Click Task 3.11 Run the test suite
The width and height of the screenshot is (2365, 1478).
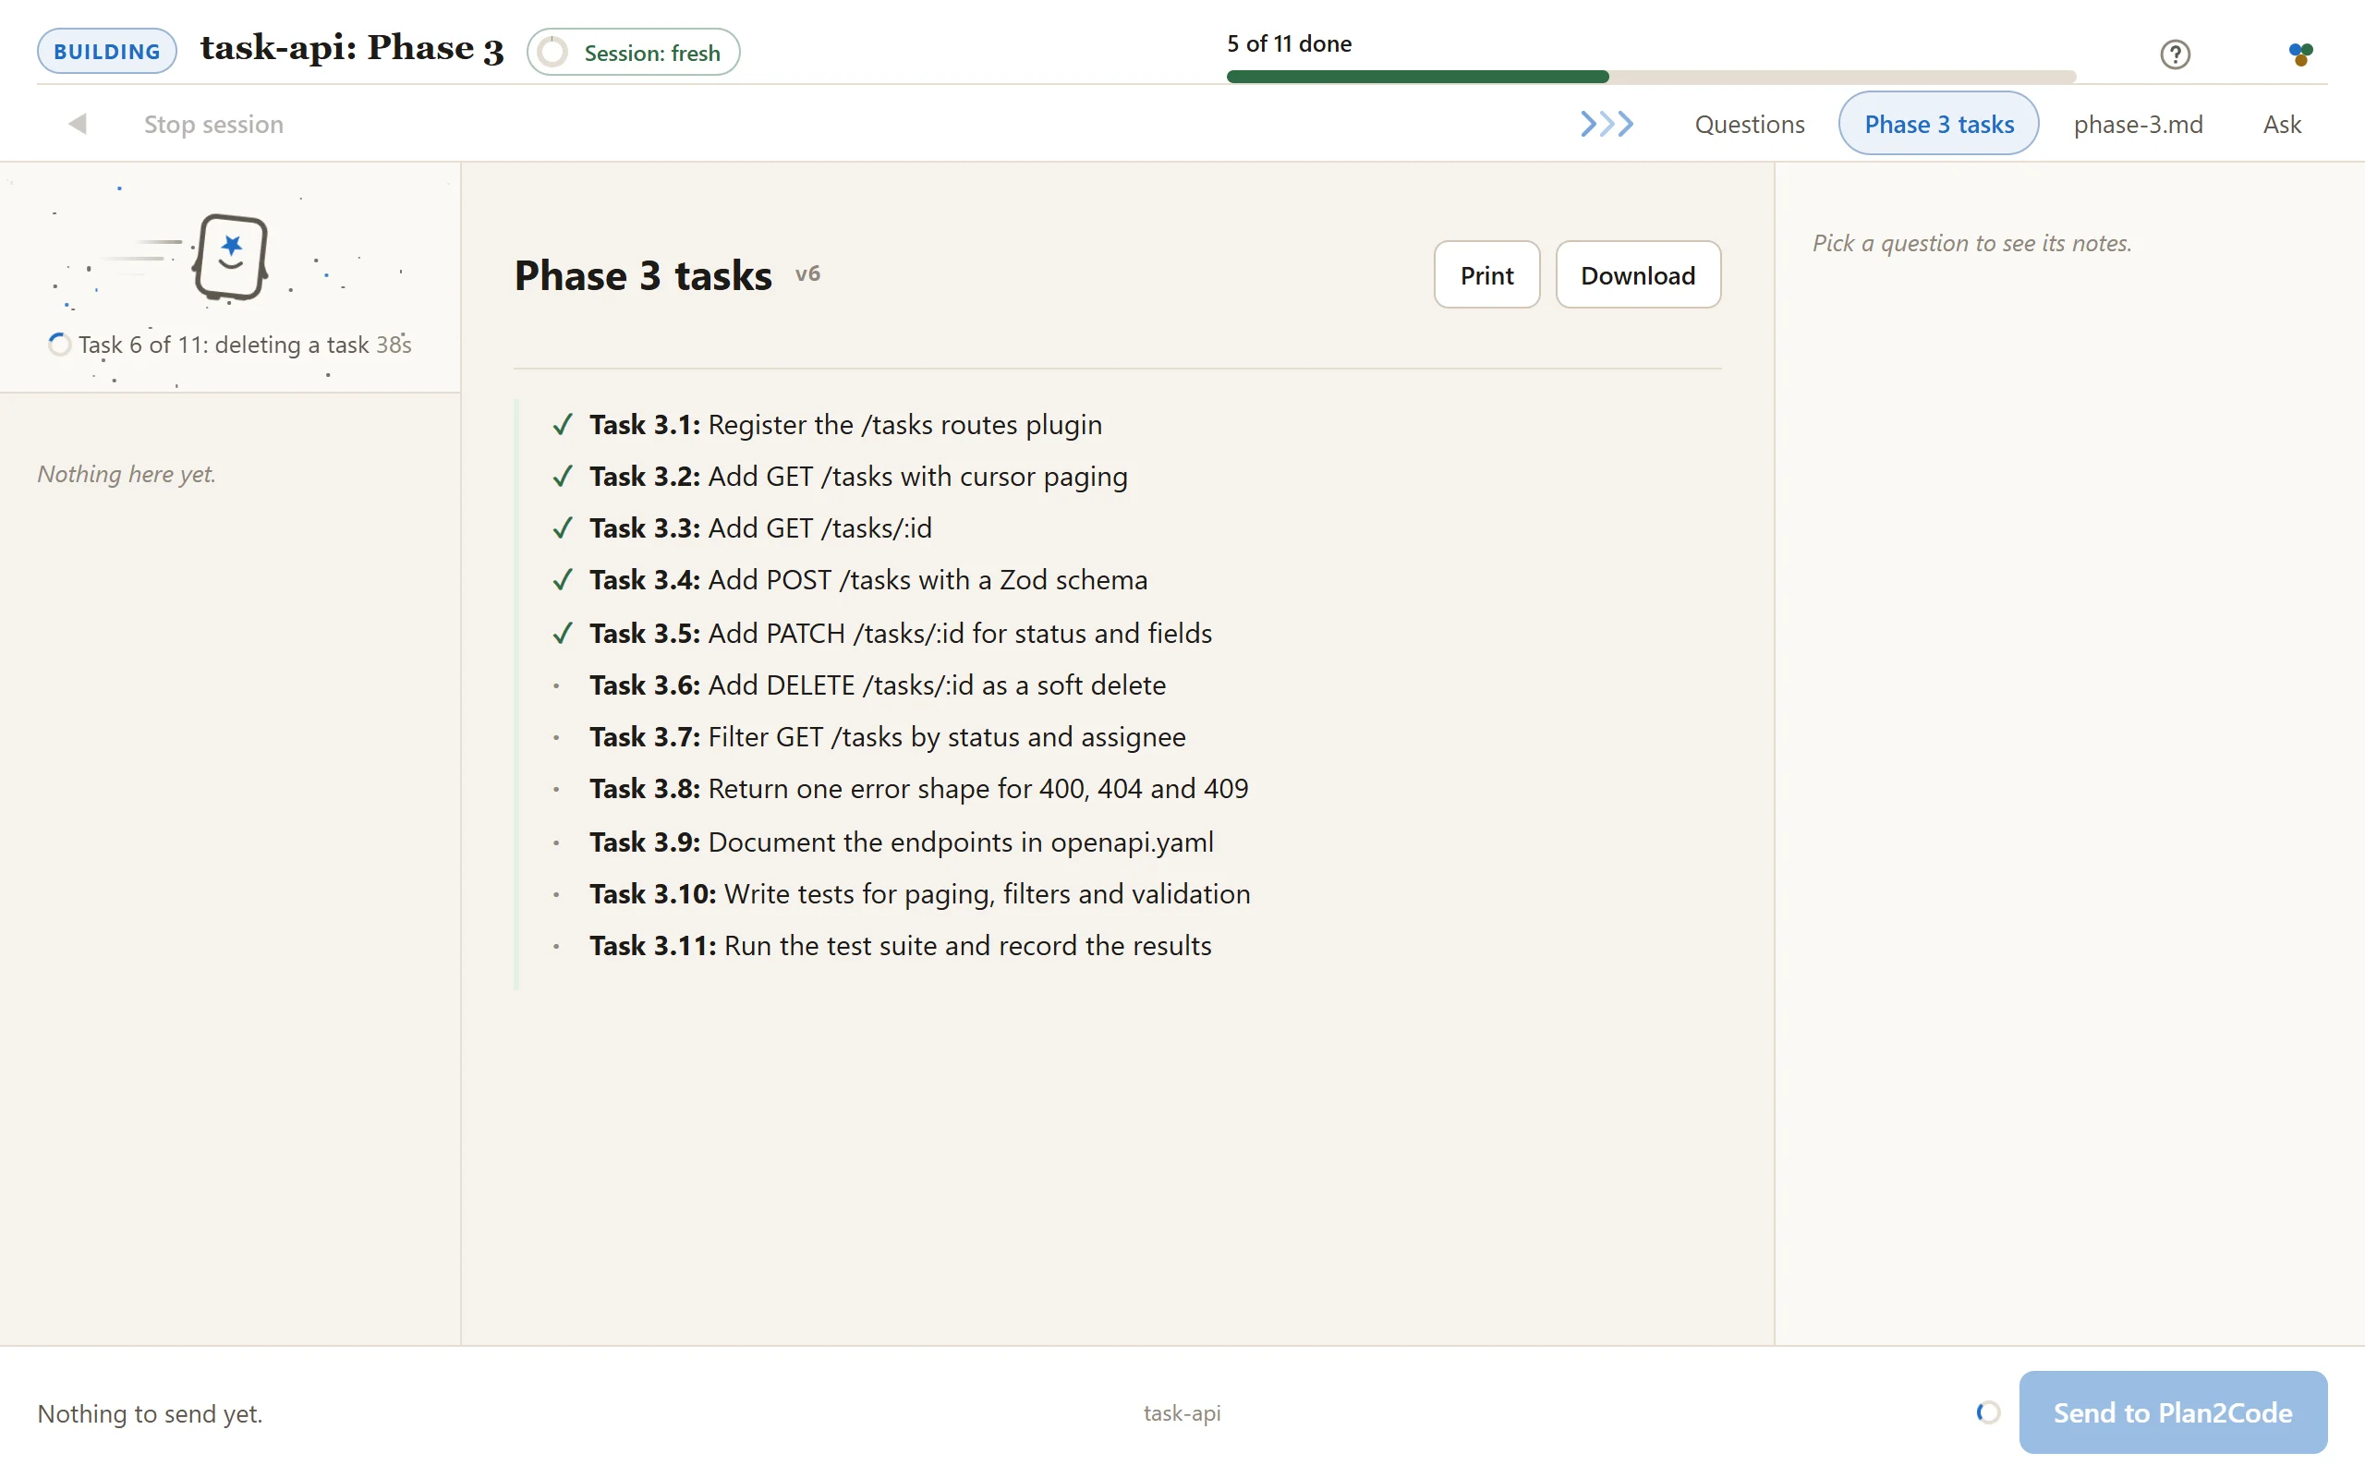(900, 946)
